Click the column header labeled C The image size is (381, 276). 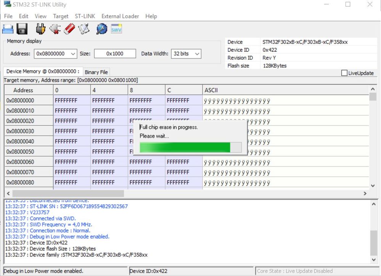184,90
